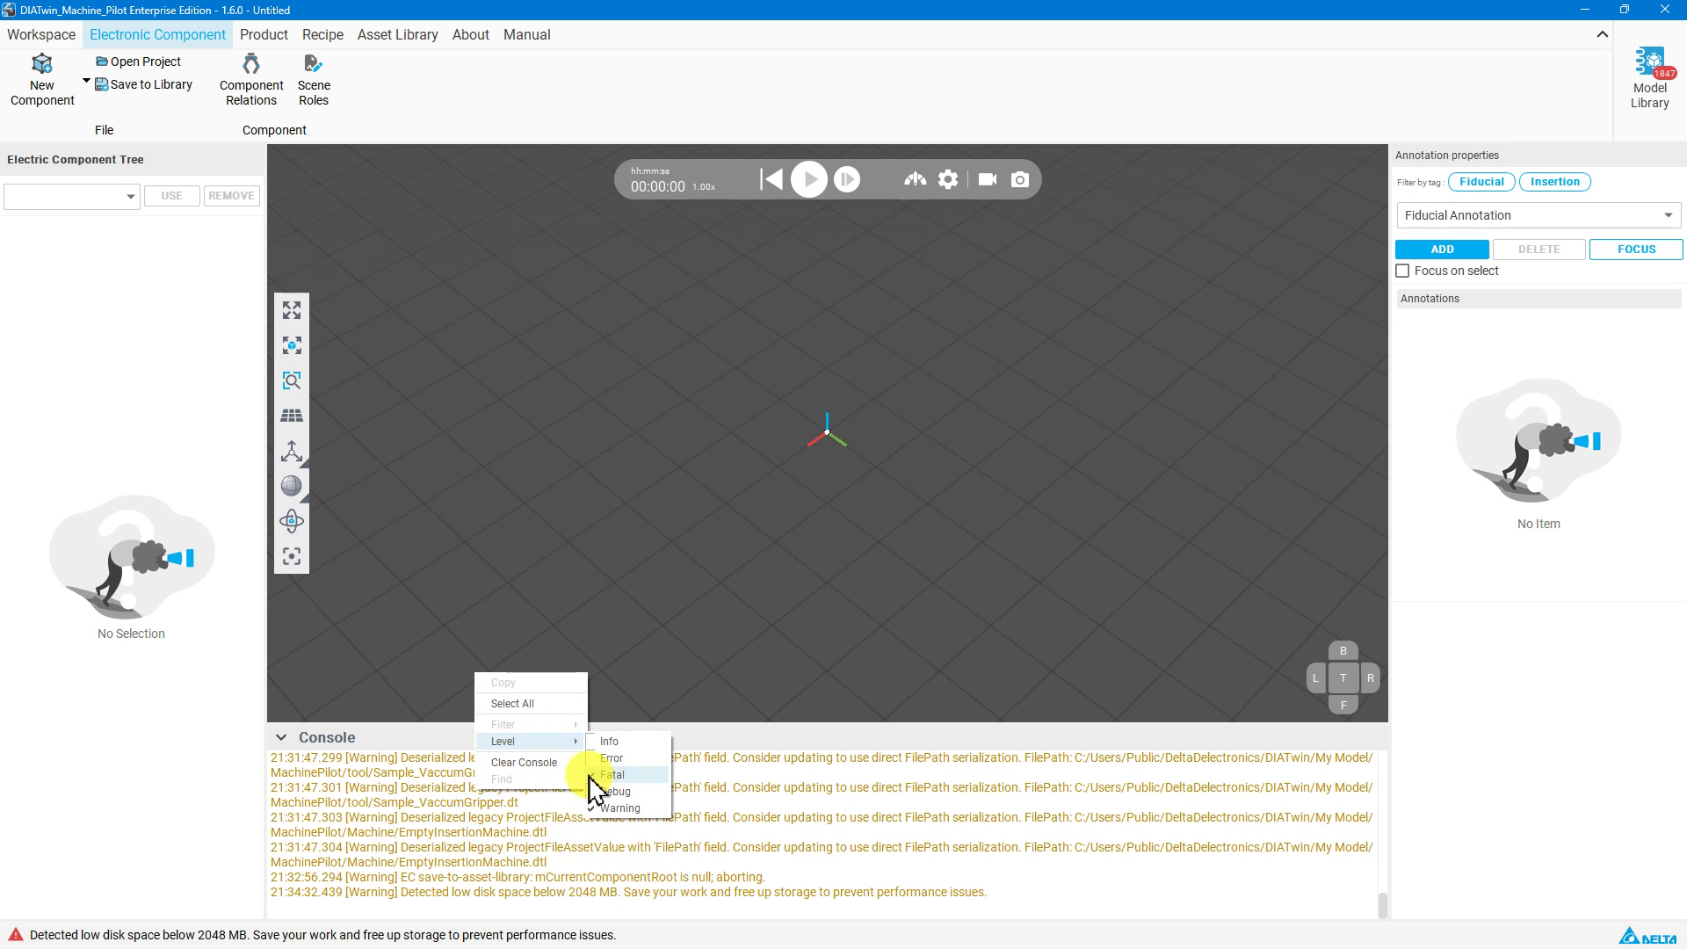Image resolution: width=1687 pixels, height=949 pixels.
Task: Uncheck the Warning log level
Action: (628, 808)
